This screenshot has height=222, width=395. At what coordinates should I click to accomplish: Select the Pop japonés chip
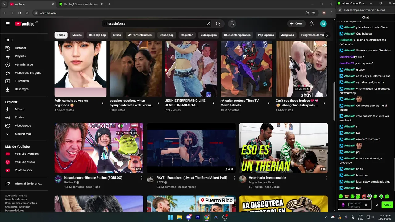(266, 35)
